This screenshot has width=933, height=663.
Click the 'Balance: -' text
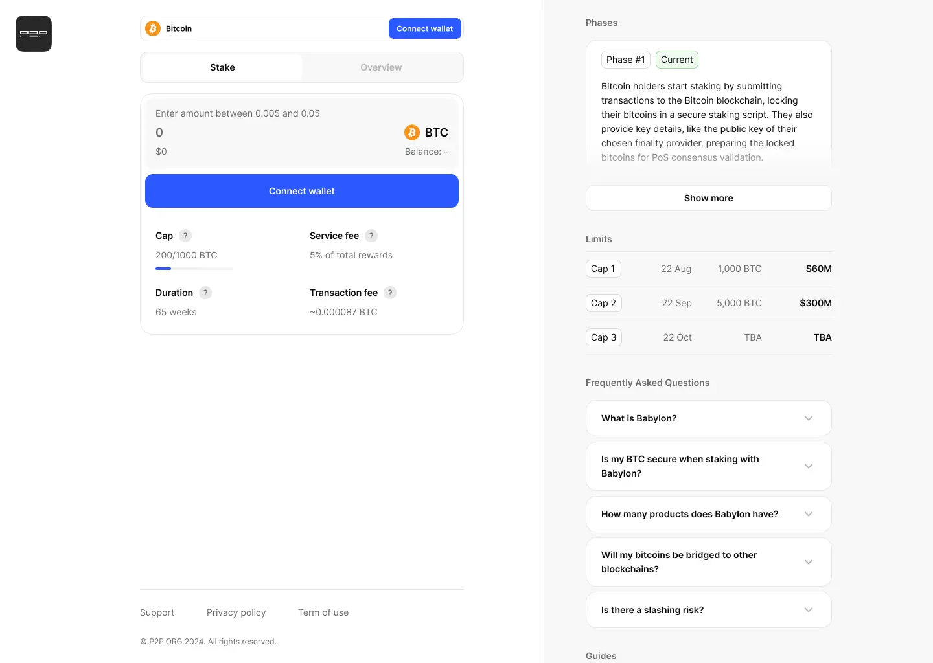[426, 152]
